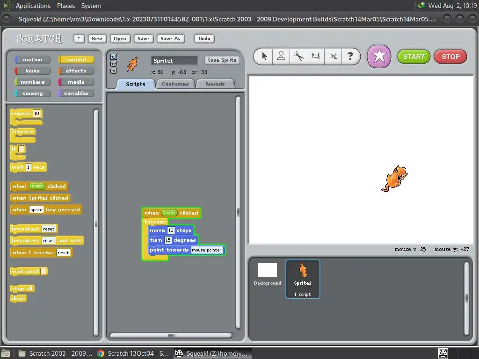The width and height of the screenshot is (479, 359).
Task: Select the scissors delete tool
Action: click(298, 56)
